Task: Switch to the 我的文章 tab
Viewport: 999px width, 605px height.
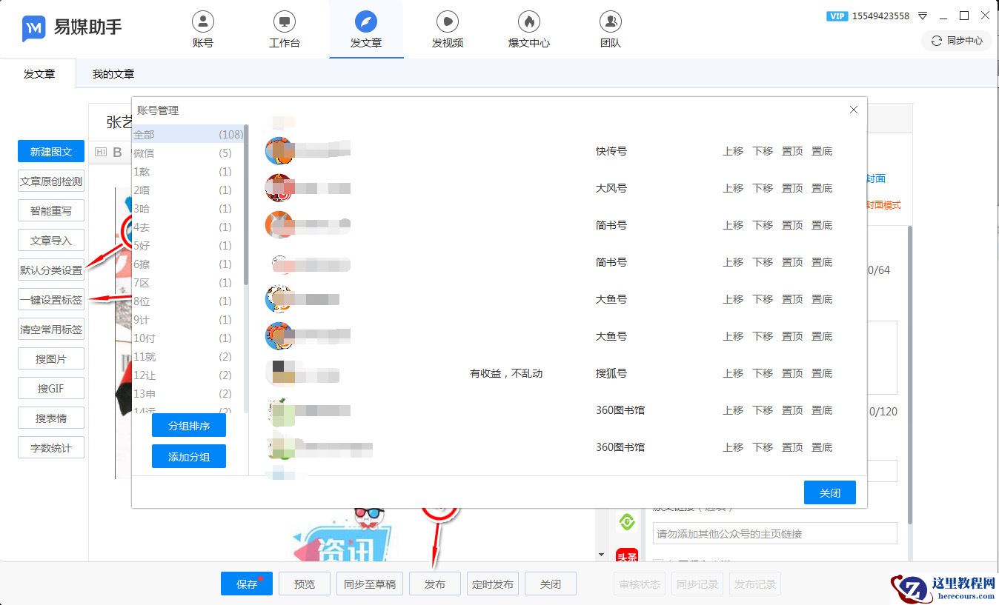Action: [x=113, y=74]
